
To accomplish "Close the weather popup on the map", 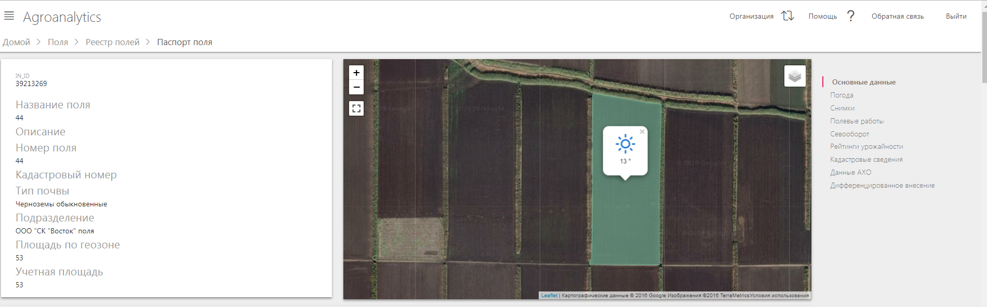I will (642, 132).
